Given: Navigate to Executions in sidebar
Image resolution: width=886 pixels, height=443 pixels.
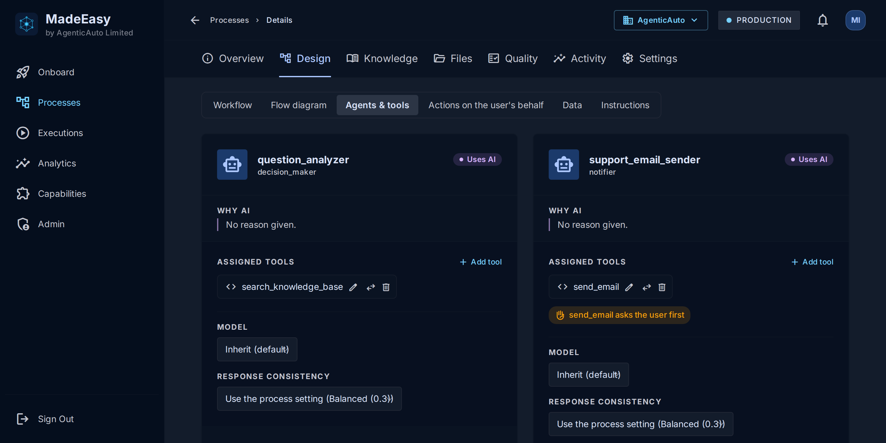Looking at the screenshot, I should tap(60, 133).
